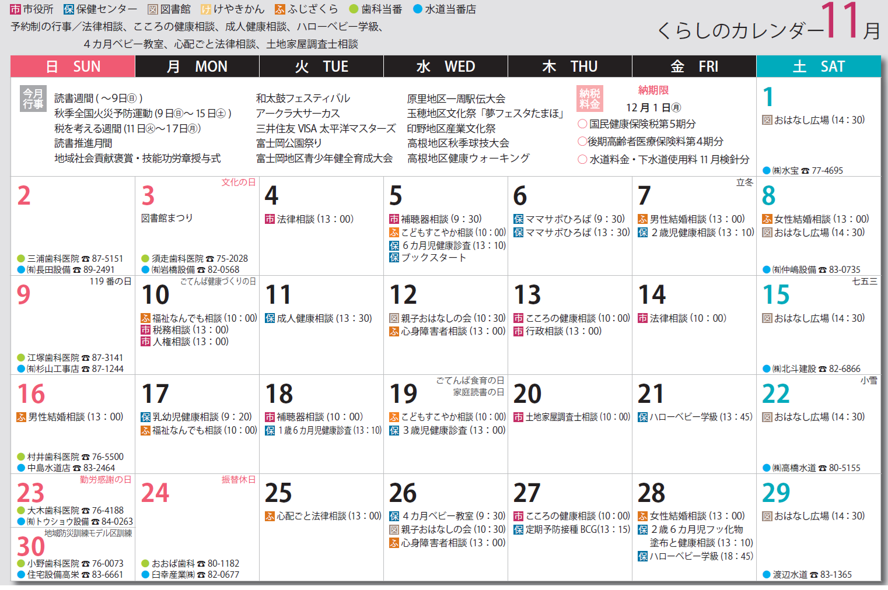888x590 pixels.
Task: Click the 保 health center legend icon
Action: tap(69, 9)
